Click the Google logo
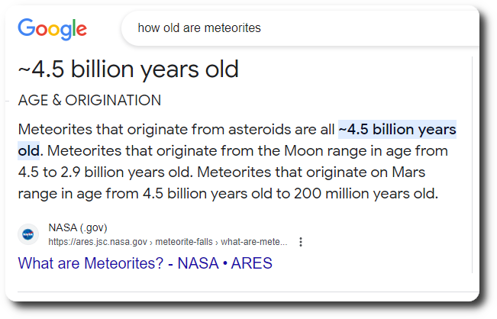The image size is (497, 319). pyautogui.click(x=52, y=29)
